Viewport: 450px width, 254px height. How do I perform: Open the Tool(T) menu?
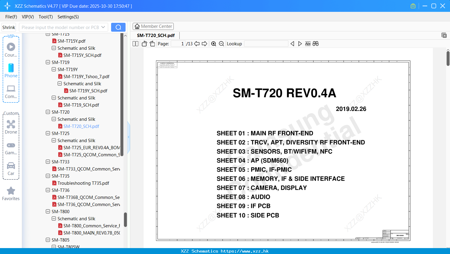click(46, 17)
